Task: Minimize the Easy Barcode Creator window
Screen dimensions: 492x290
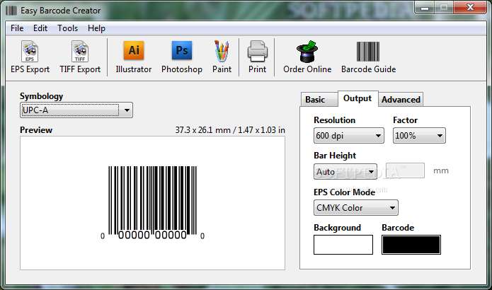Action: [425, 8]
